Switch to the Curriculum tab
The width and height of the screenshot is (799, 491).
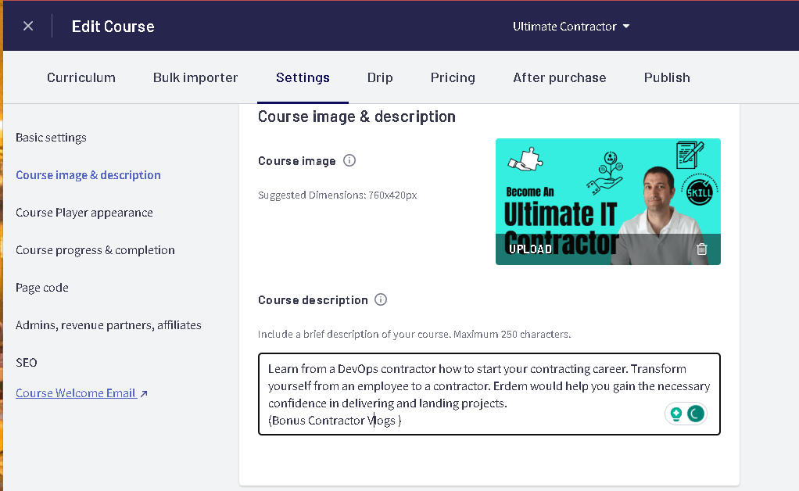(81, 77)
